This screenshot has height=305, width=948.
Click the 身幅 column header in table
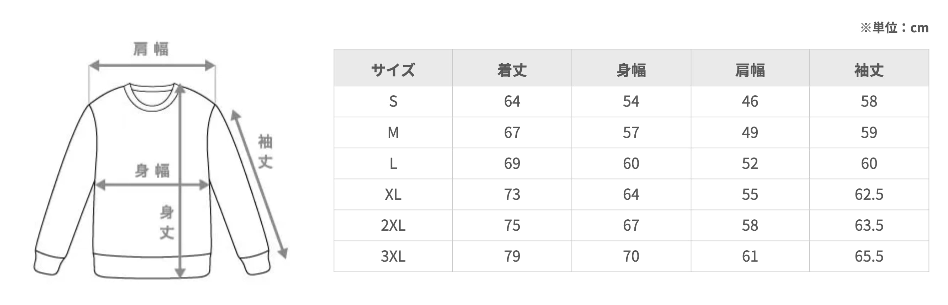tap(631, 70)
